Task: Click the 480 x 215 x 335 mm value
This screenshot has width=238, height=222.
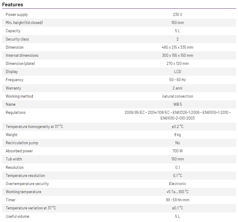Action: [x=178, y=47]
